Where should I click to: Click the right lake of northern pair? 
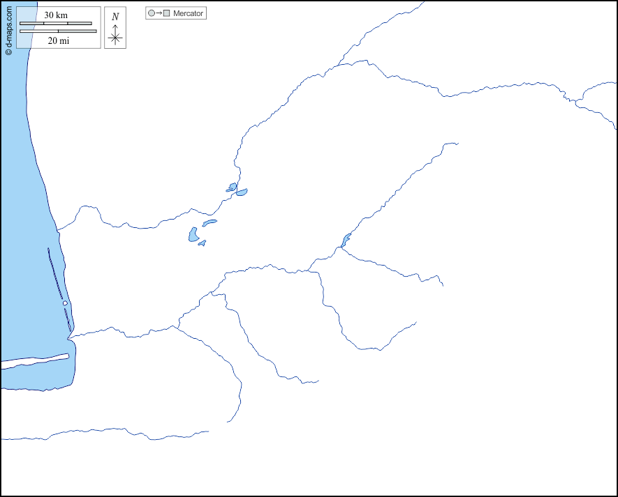pos(242,192)
